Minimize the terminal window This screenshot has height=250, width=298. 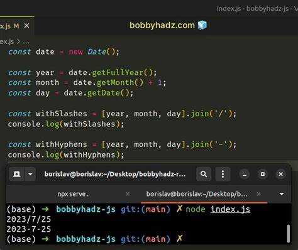(245, 174)
